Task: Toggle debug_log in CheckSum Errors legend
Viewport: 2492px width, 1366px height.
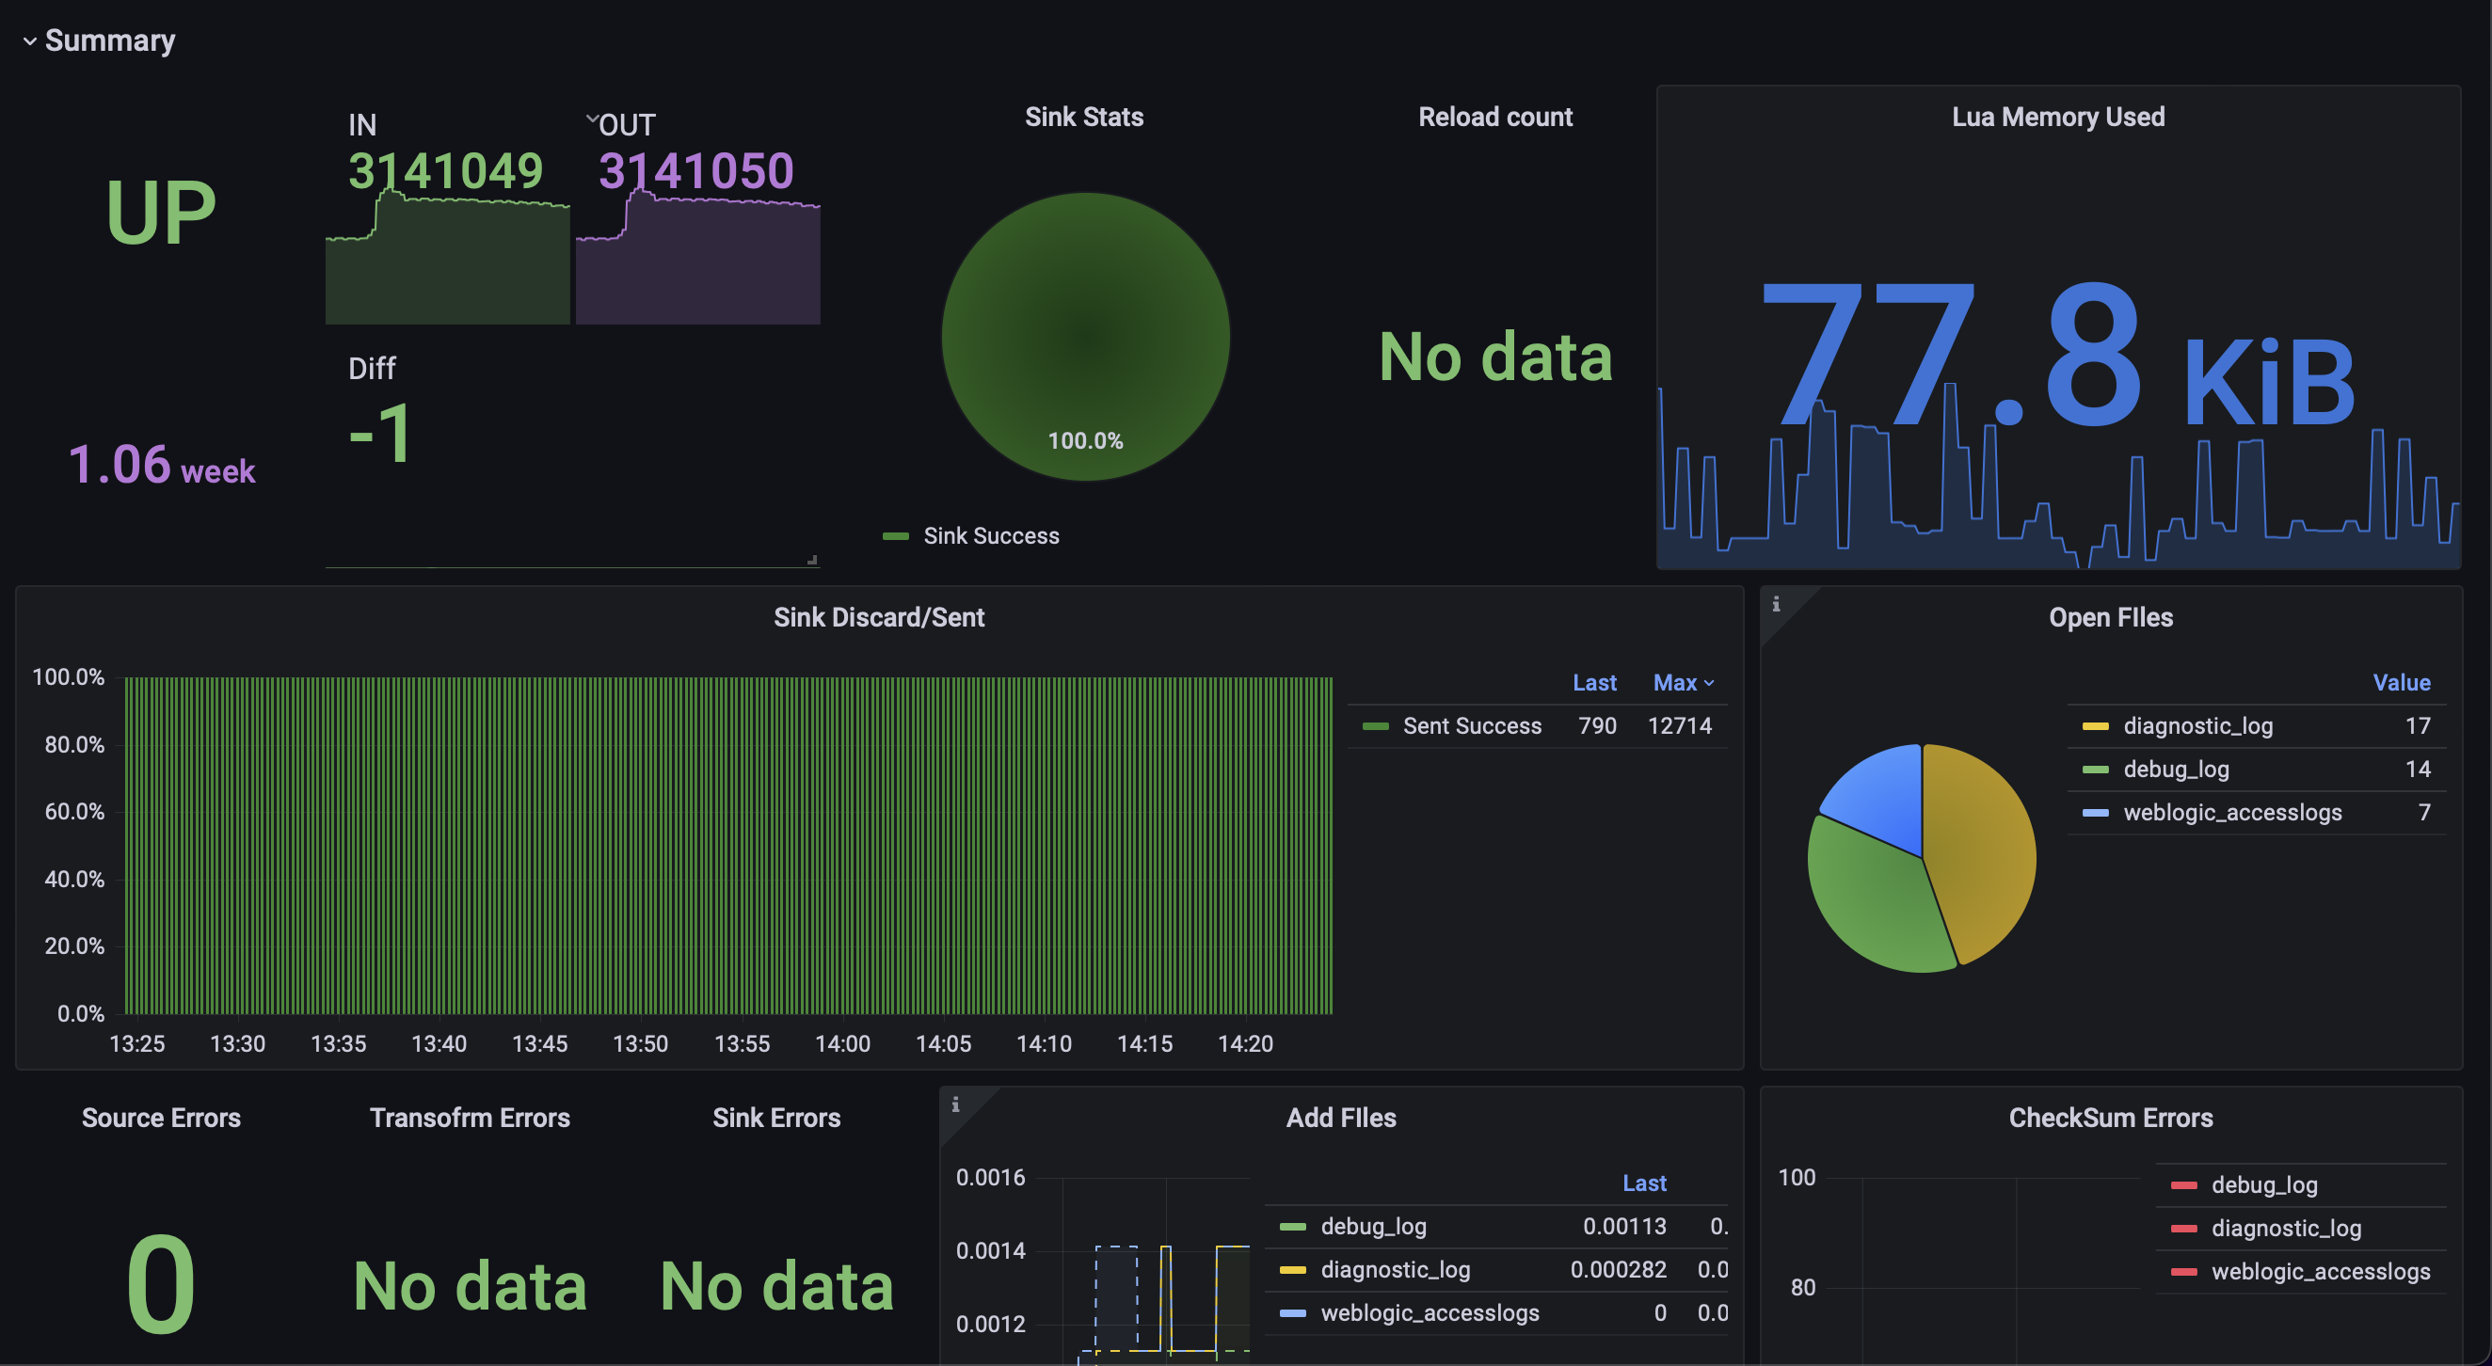Action: 2263,1185
